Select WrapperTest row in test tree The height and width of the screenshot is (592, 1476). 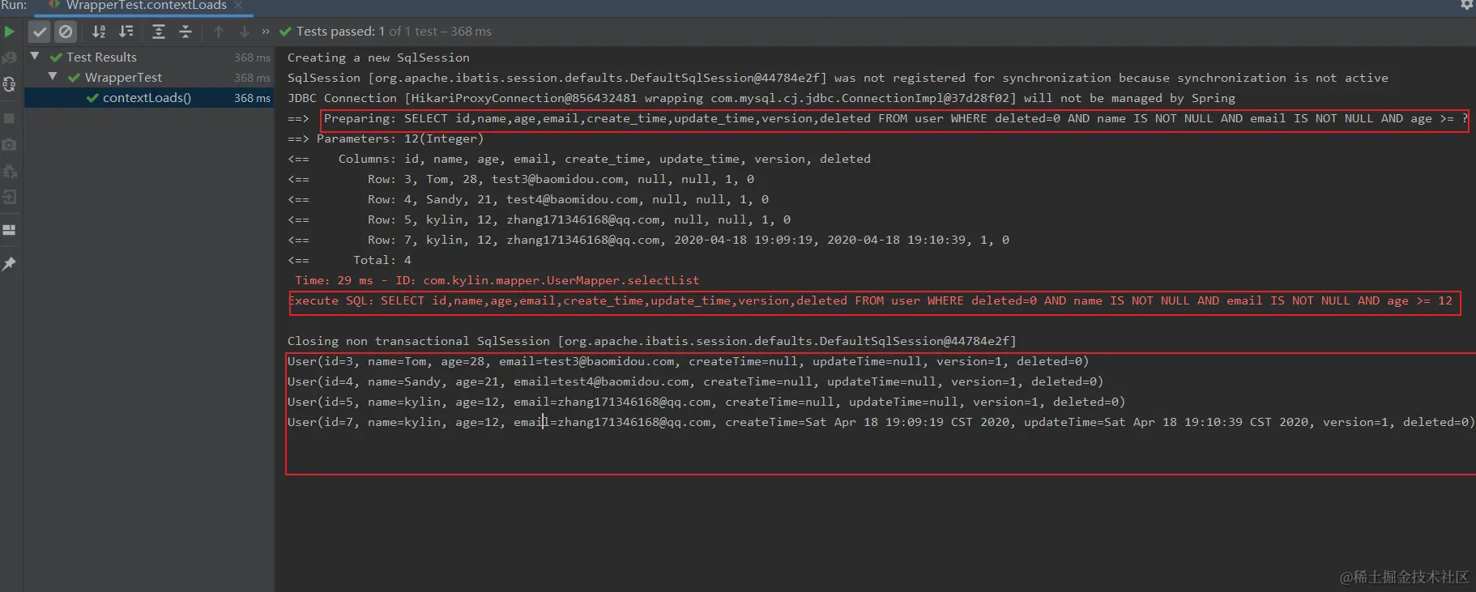tap(149, 78)
